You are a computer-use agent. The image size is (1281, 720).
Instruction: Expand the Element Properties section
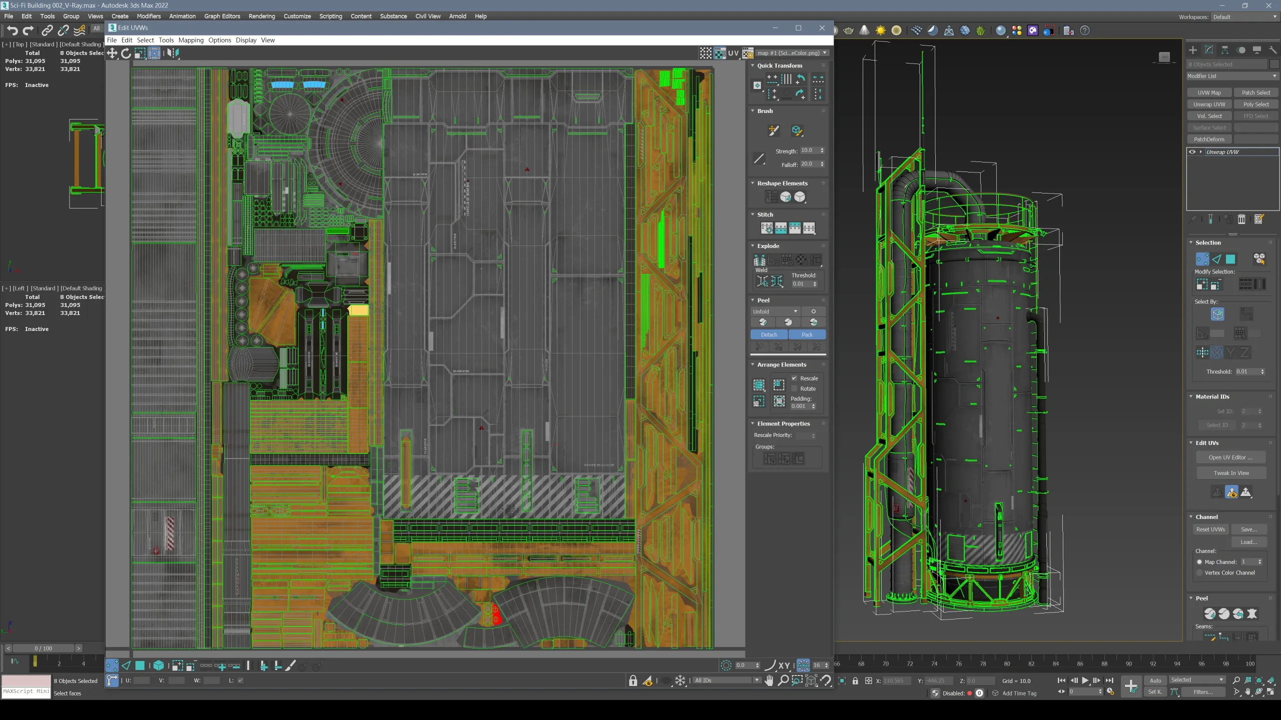coord(753,423)
